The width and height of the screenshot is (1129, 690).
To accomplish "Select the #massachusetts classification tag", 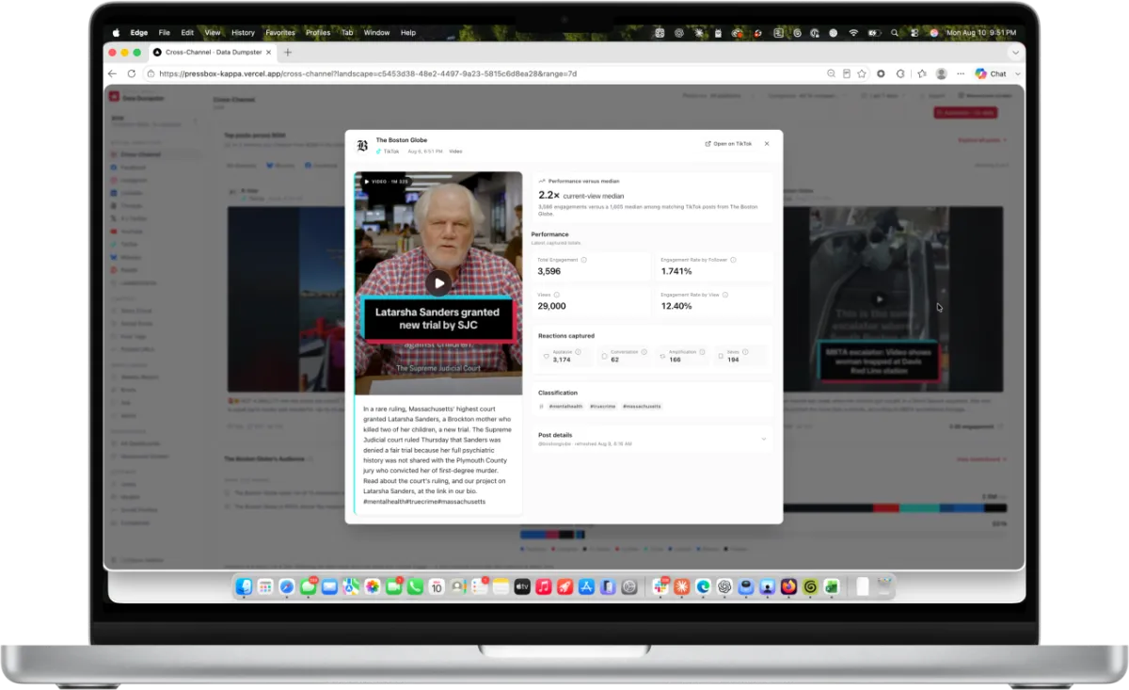I will [642, 406].
